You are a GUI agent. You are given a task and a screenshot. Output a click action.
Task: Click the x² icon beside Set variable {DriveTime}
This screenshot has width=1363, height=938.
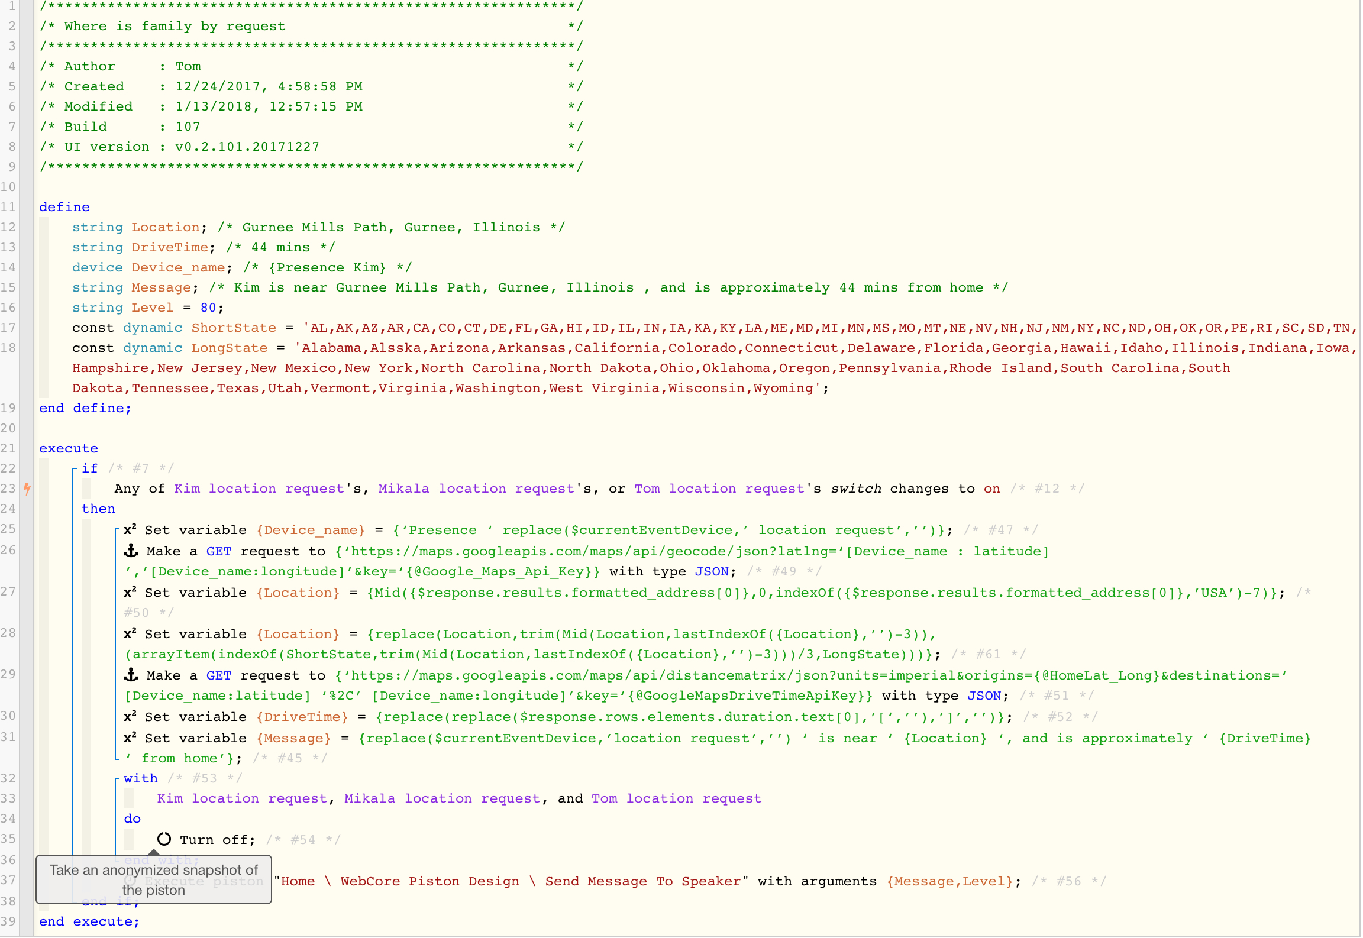tap(130, 716)
